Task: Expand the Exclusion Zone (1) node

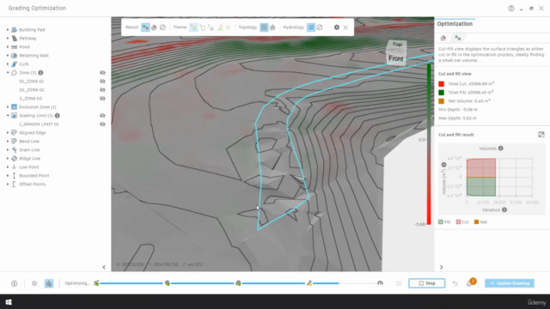Action: (x=8, y=106)
